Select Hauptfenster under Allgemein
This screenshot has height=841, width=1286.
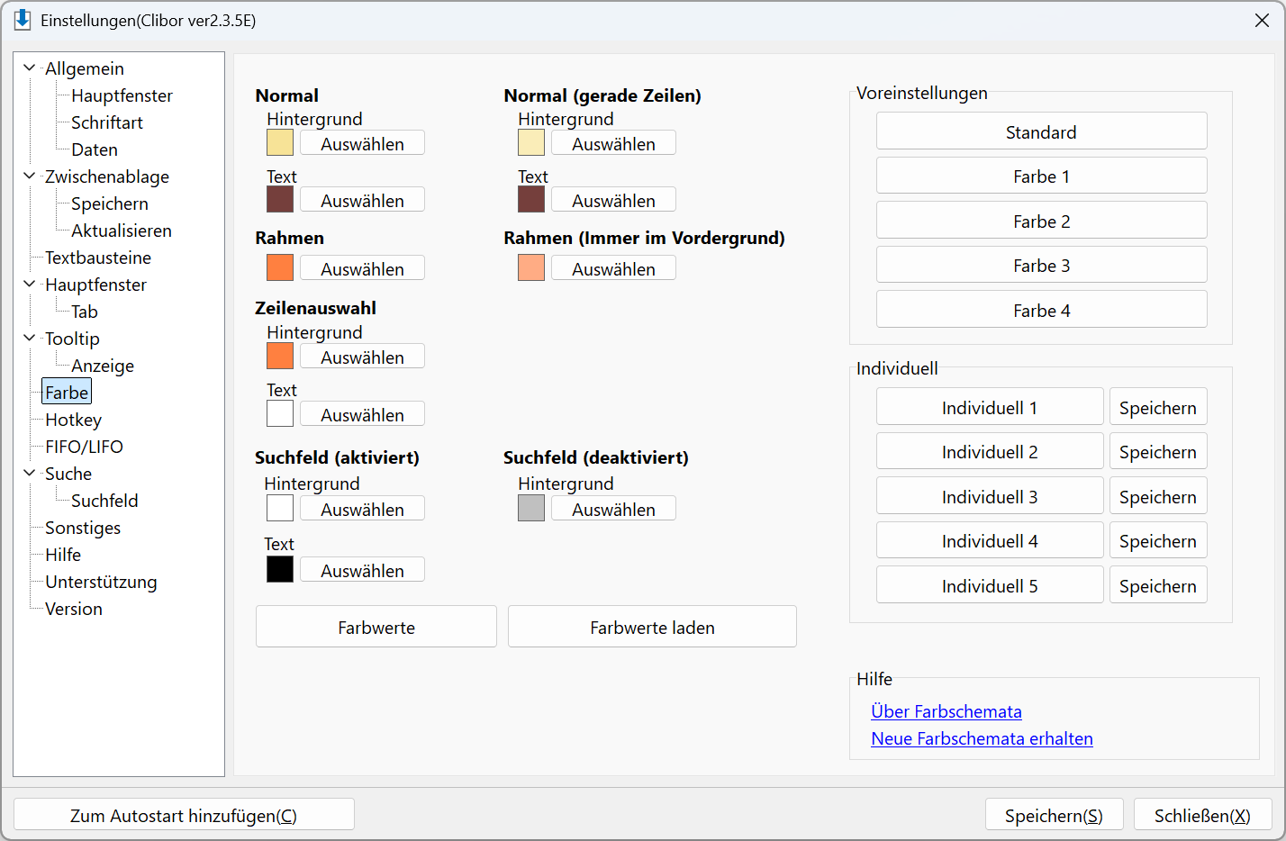(x=122, y=95)
